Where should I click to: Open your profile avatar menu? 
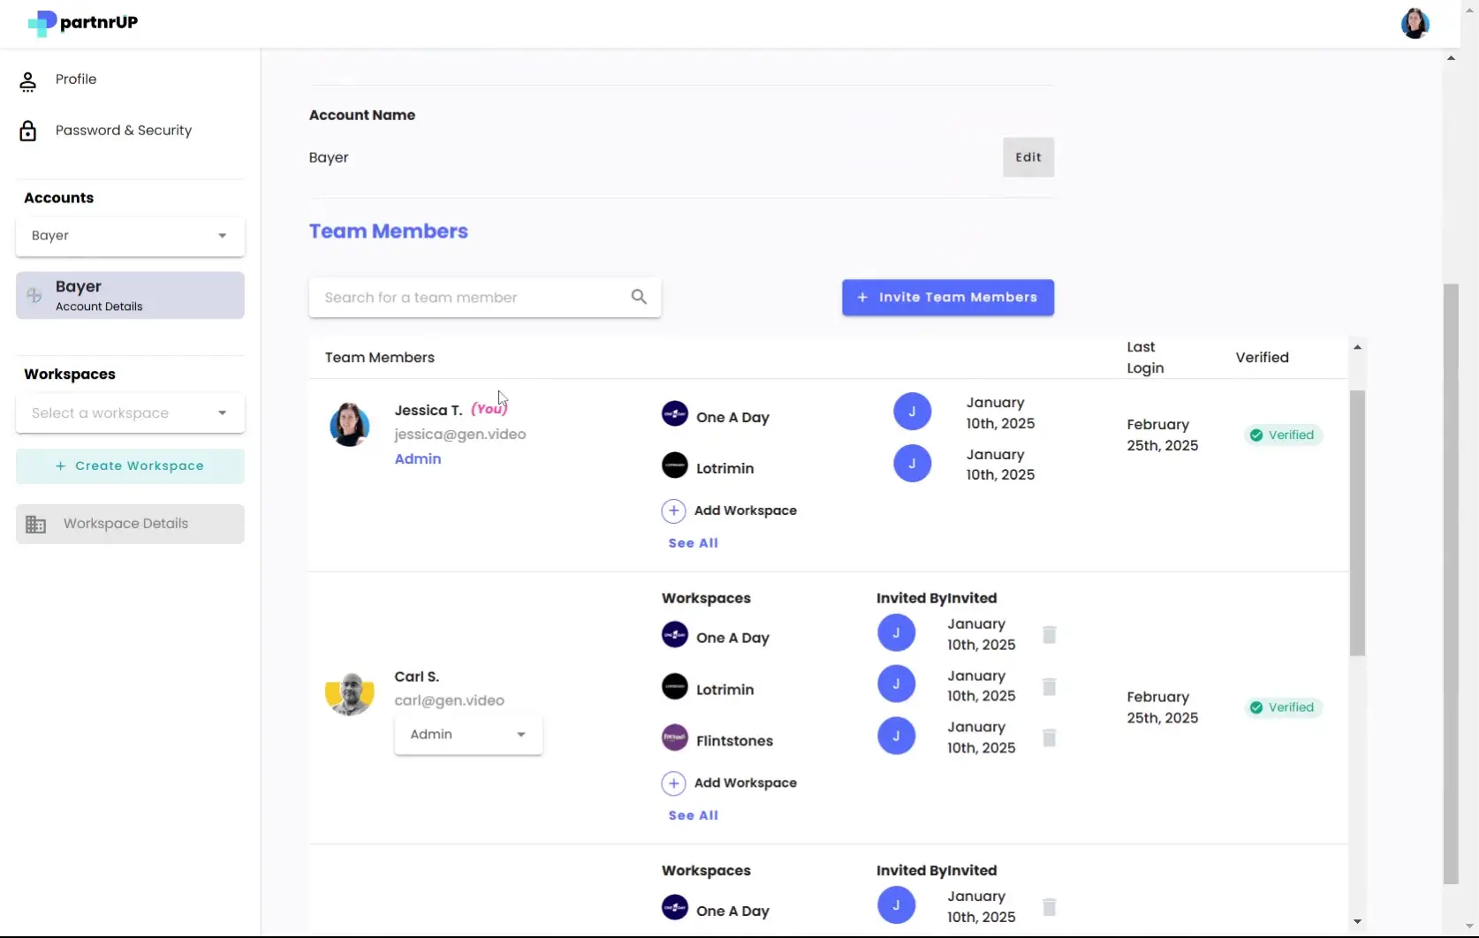pyautogui.click(x=1415, y=23)
